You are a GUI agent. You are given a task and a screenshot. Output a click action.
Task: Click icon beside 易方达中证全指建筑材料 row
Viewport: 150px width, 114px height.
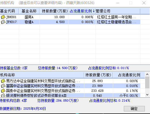3,81
